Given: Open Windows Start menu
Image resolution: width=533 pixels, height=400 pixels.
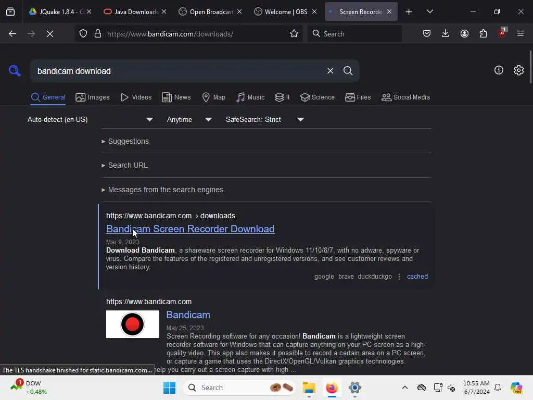Looking at the screenshot, I should 169,387.
